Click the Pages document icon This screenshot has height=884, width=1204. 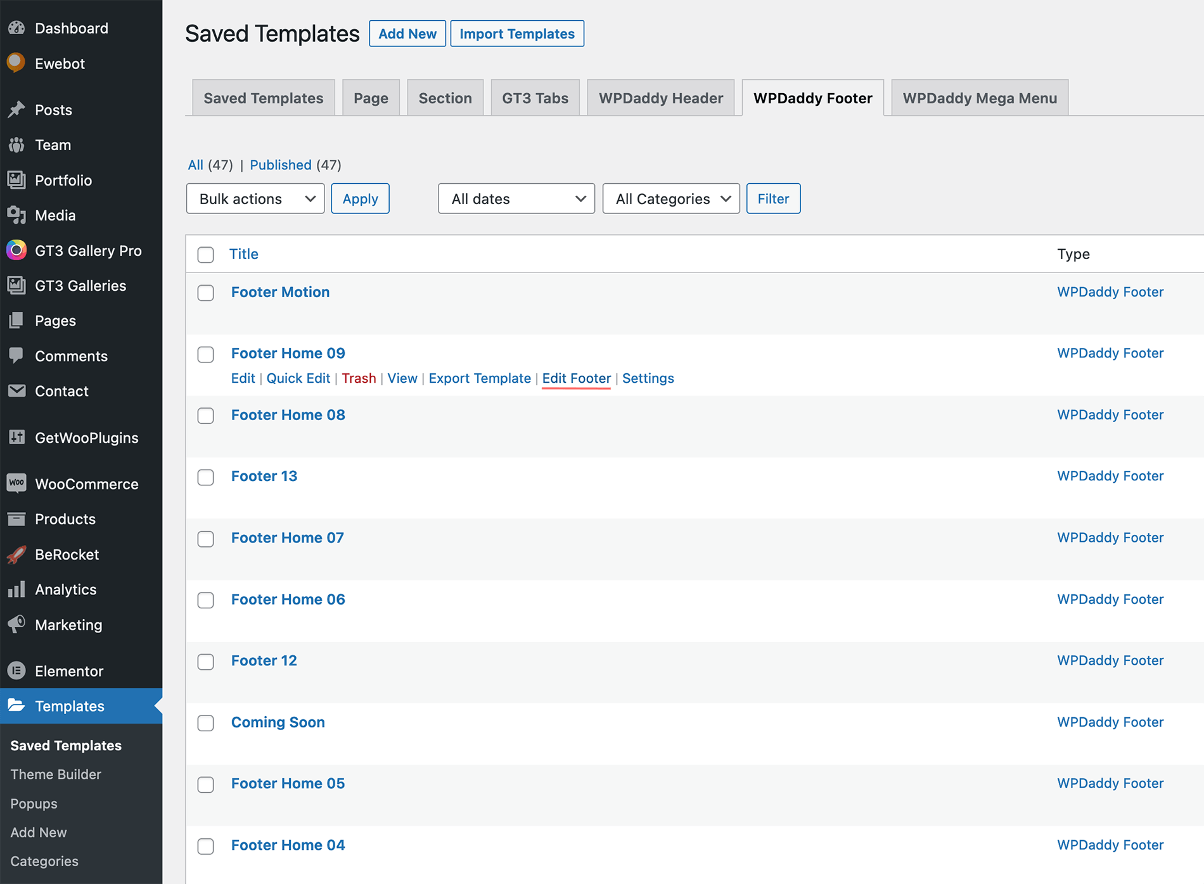coord(16,321)
